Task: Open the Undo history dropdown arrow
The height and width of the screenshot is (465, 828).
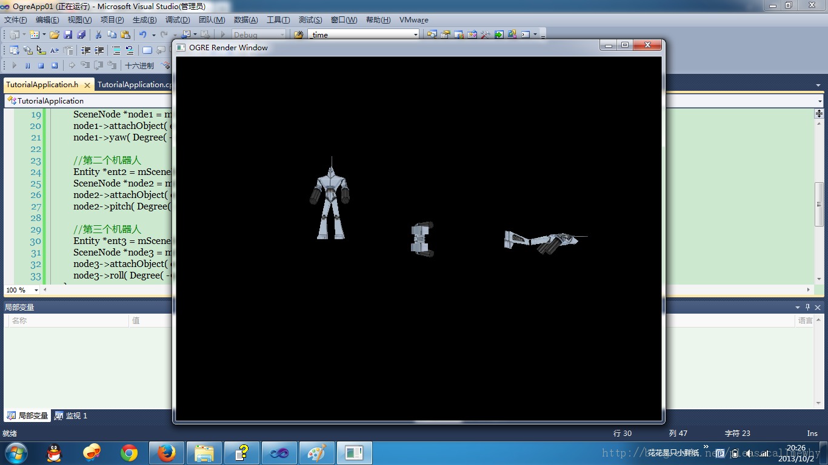Action: pos(153,35)
